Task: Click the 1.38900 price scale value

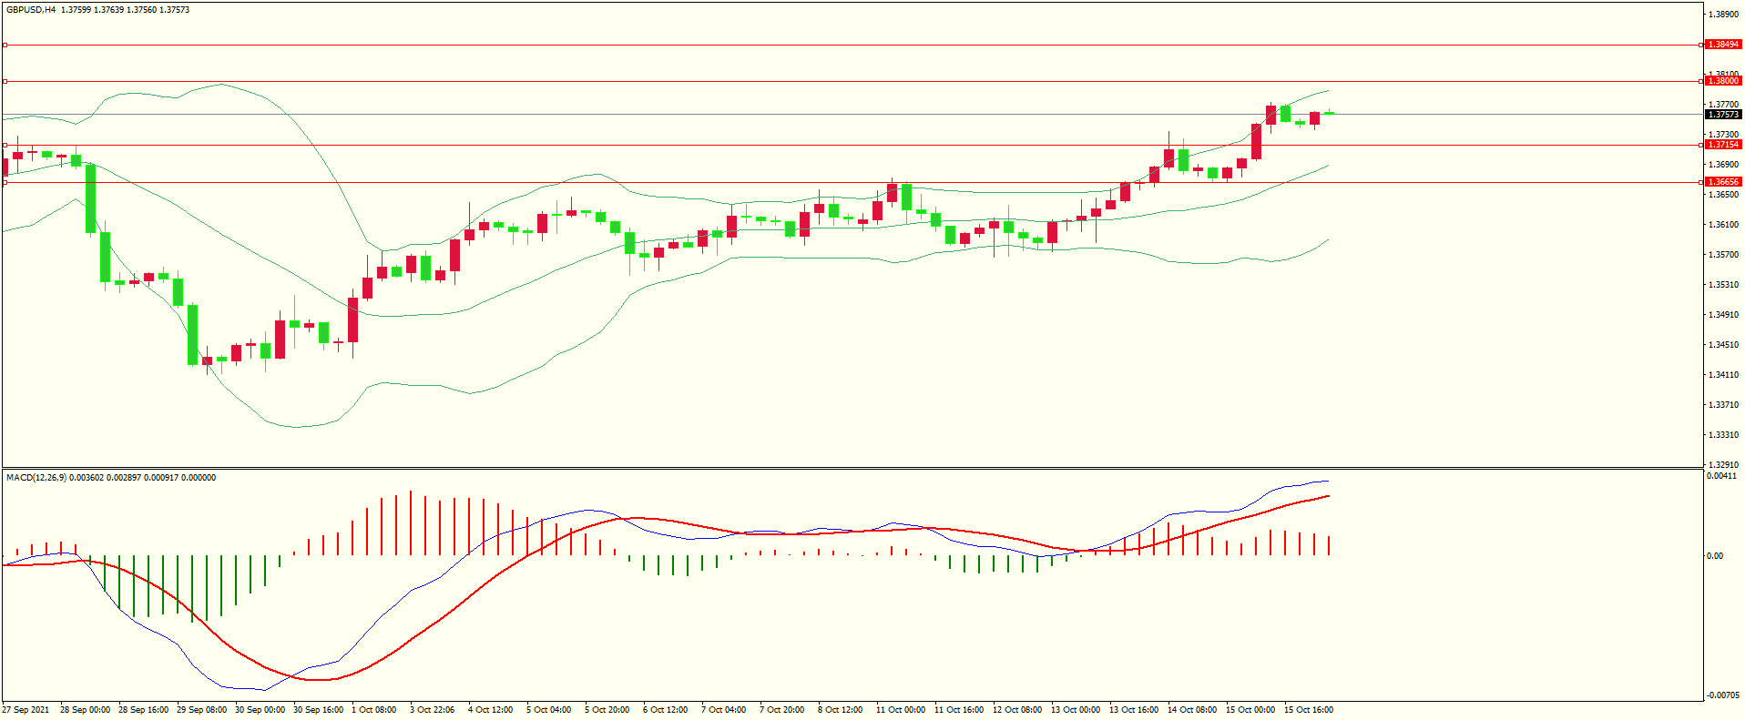Action: [1723, 15]
